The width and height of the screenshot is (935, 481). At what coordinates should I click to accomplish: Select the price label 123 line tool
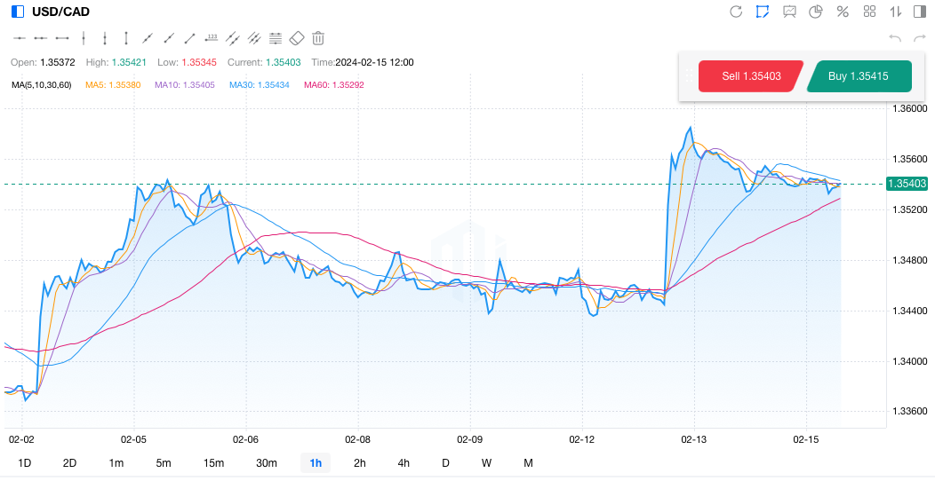pos(212,38)
